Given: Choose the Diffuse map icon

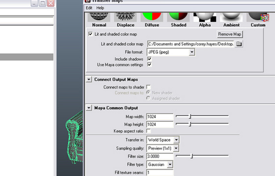Looking at the screenshot, I should [x=152, y=17].
